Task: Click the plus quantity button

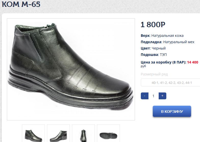Action: [162, 96]
